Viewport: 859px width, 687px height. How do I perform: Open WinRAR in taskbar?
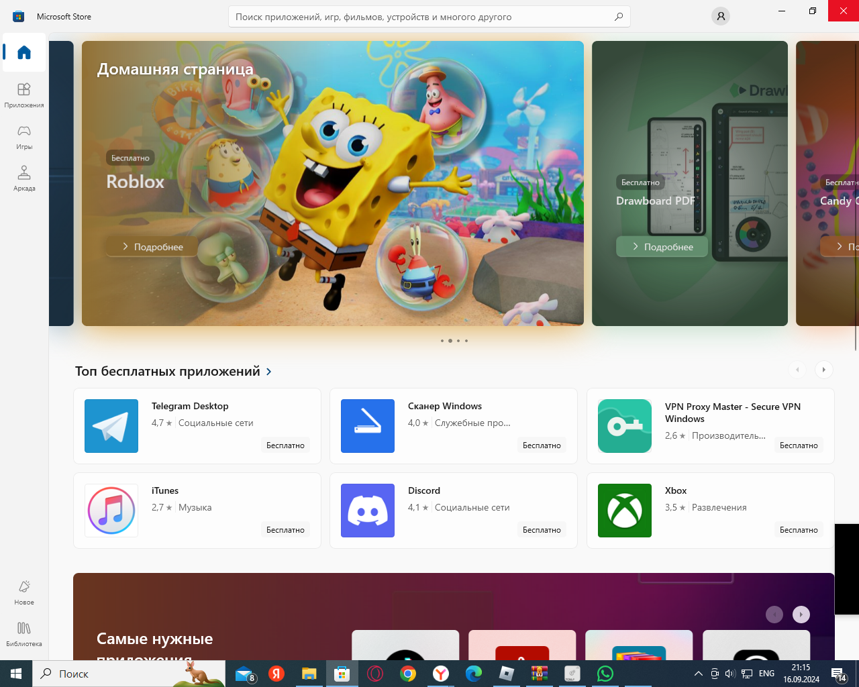point(539,674)
